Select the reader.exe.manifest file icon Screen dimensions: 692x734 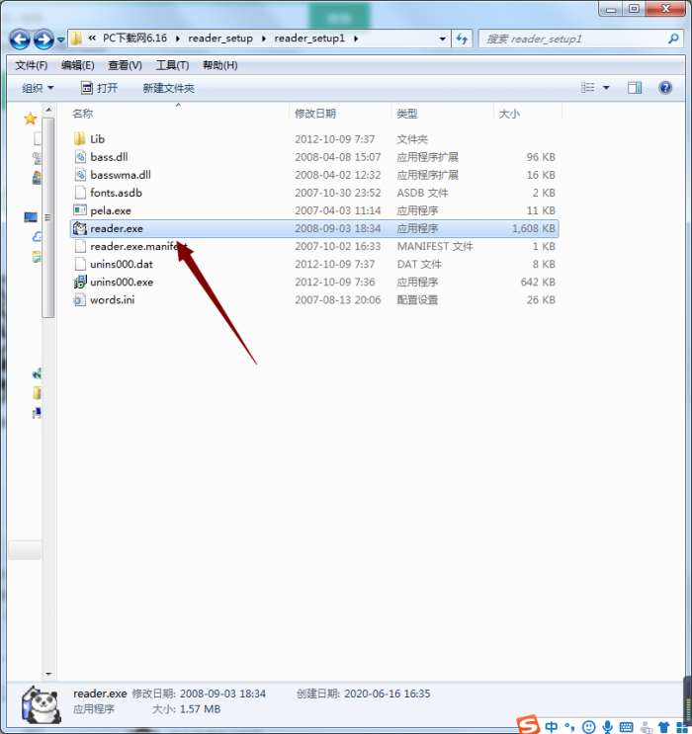(x=80, y=246)
